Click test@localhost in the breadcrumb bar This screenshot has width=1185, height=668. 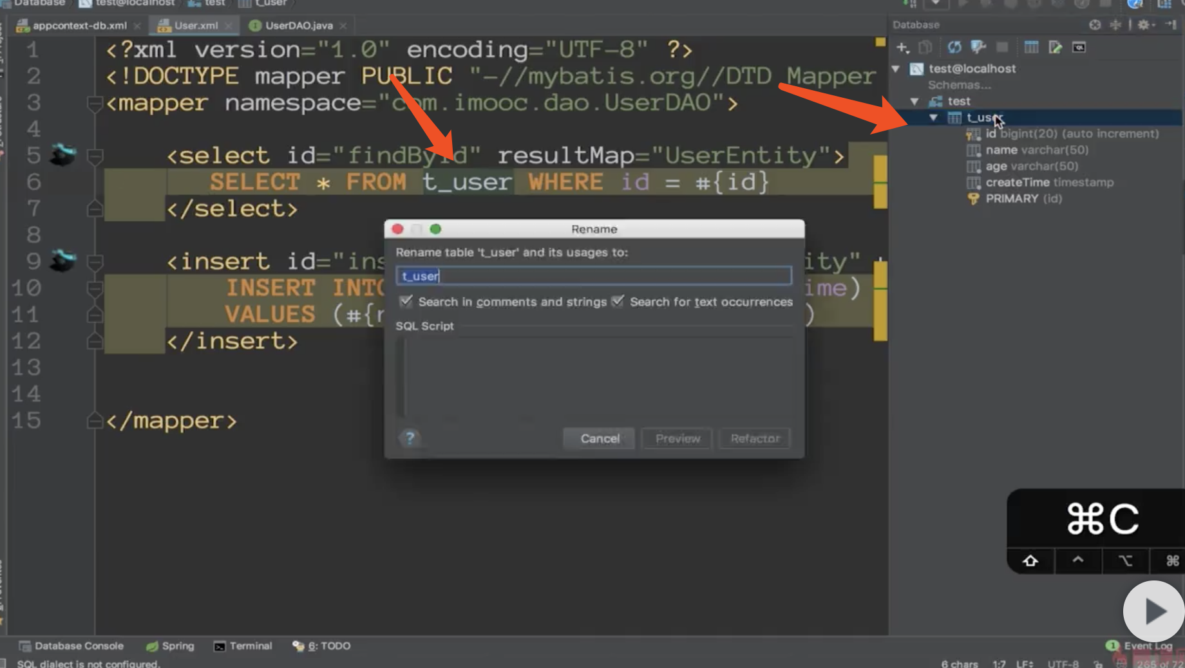pyautogui.click(x=127, y=3)
